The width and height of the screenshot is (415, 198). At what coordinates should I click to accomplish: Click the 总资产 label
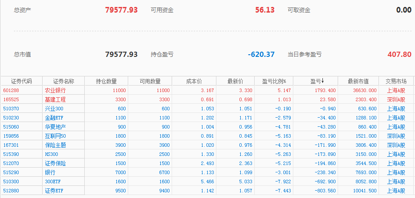[x=23, y=10]
